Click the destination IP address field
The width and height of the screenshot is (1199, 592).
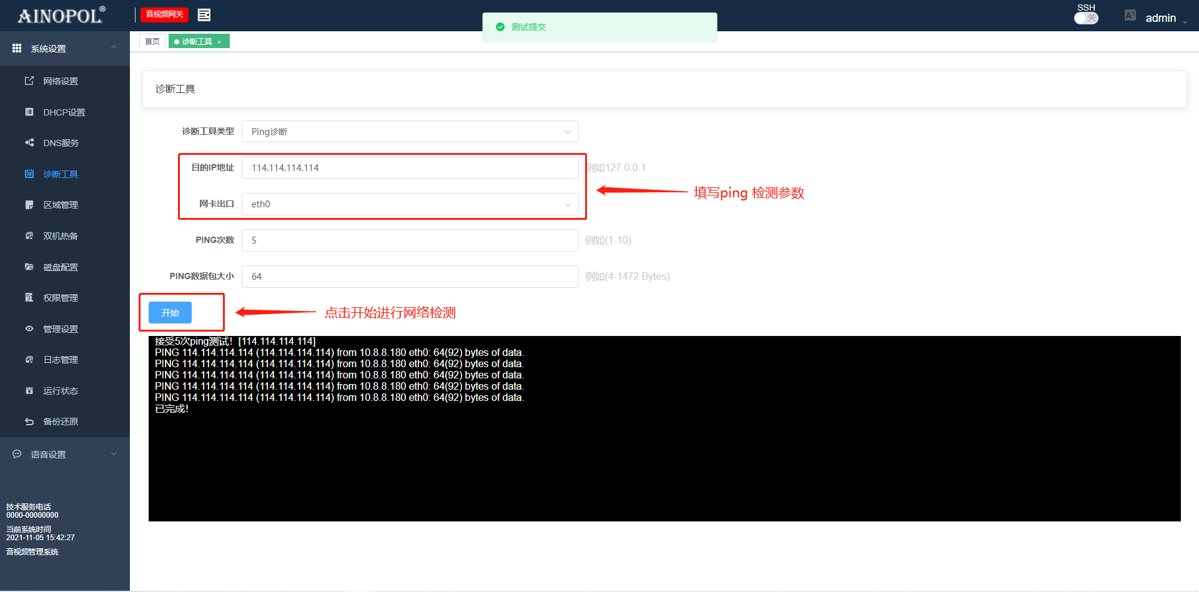[410, 168]
